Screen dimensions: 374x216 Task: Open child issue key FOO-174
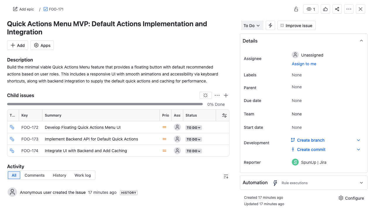30,151
